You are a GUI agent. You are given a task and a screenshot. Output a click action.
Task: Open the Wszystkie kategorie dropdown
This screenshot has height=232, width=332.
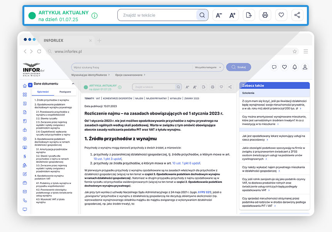point(208,67)
